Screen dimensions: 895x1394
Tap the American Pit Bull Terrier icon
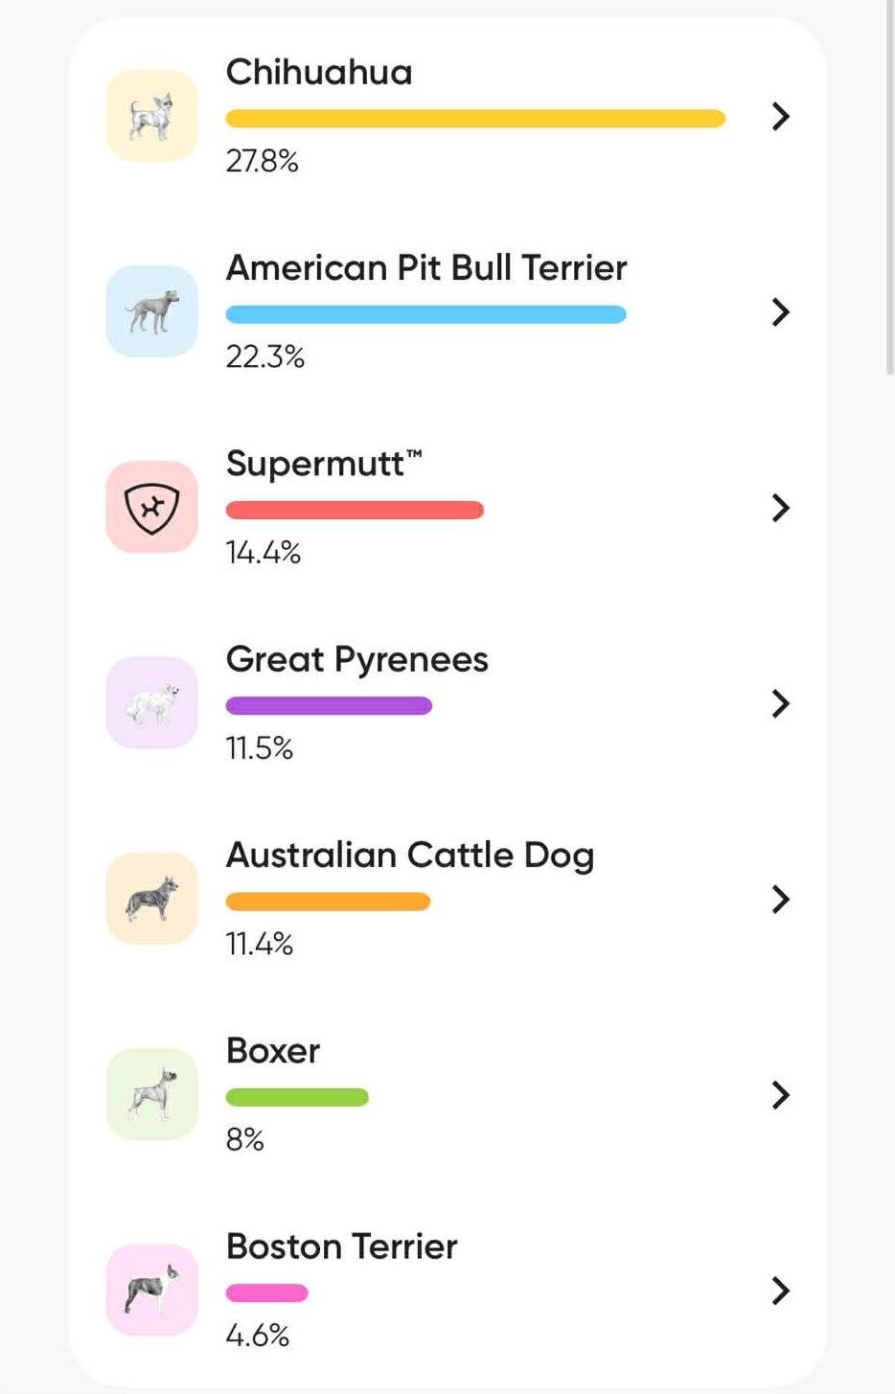coord(151,311)
